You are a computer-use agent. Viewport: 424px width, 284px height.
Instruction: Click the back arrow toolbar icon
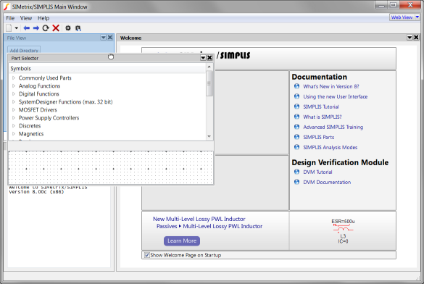pyautogui.click(x=27, y=28)
